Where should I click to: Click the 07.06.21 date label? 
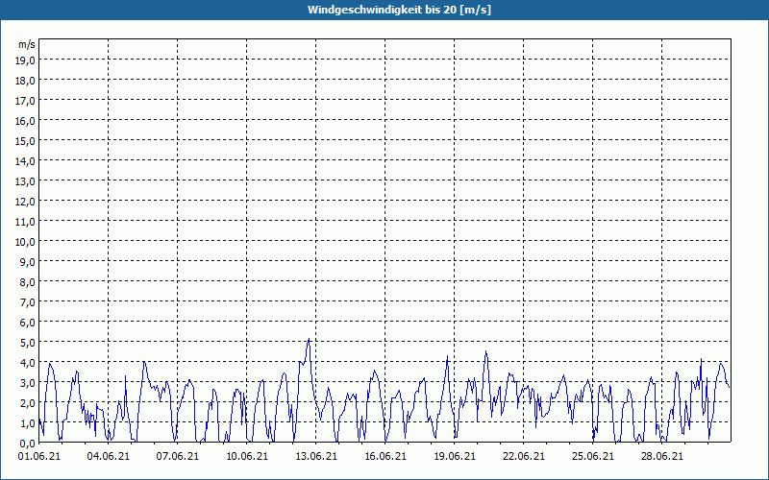point(178,457)
